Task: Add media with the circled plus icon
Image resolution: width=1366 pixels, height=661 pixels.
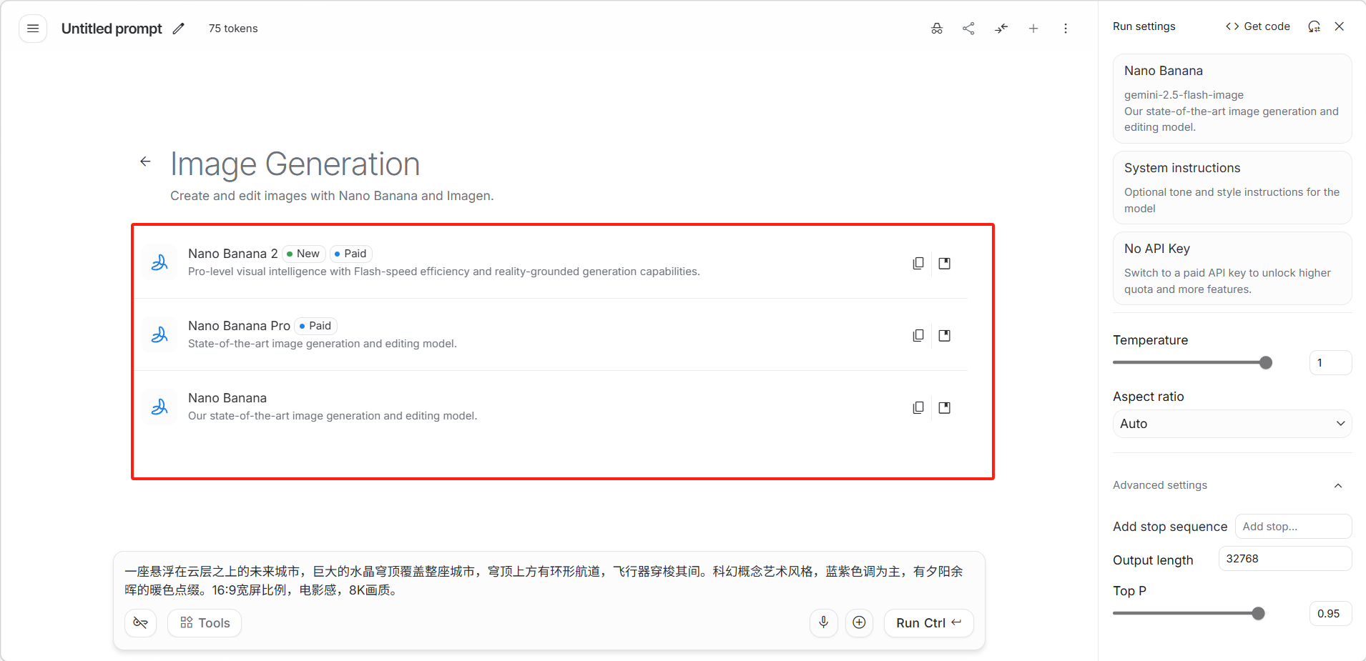Action: click(x=860, y=622)
